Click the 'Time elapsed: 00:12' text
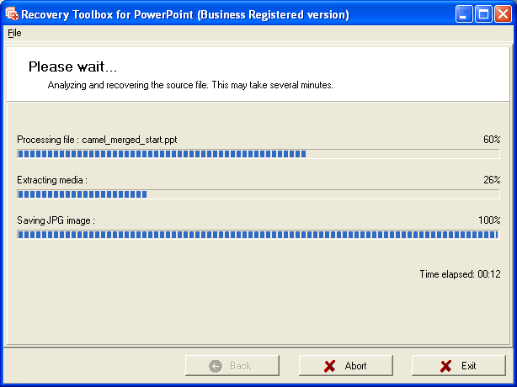 460,274
